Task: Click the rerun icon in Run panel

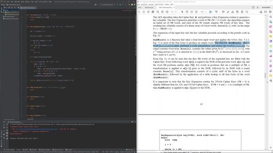Action: 4,125
